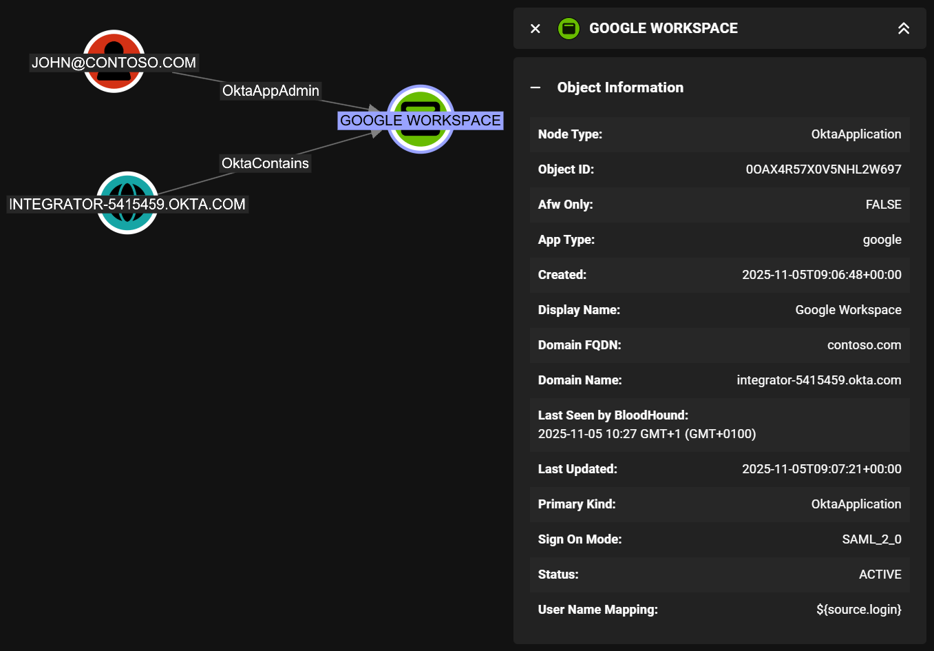
Task: Select the Status value ACTIVE
Action: pyautogui.click(x=880, y=575)
